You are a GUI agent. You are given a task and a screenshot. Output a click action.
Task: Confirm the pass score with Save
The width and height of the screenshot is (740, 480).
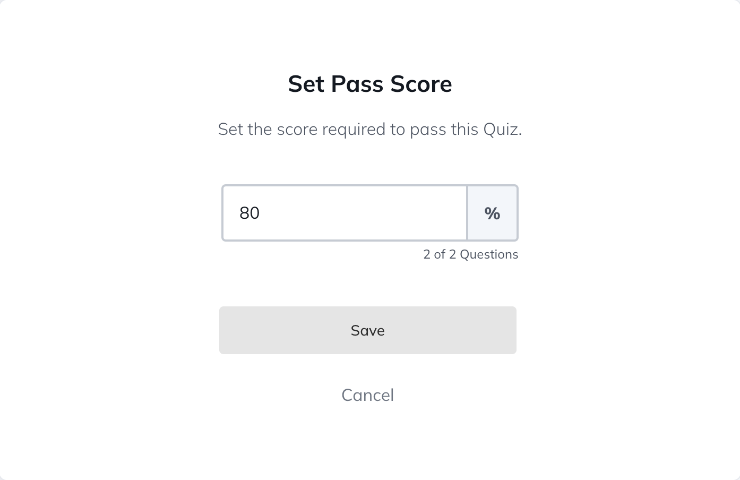click(x=367, y=330)
